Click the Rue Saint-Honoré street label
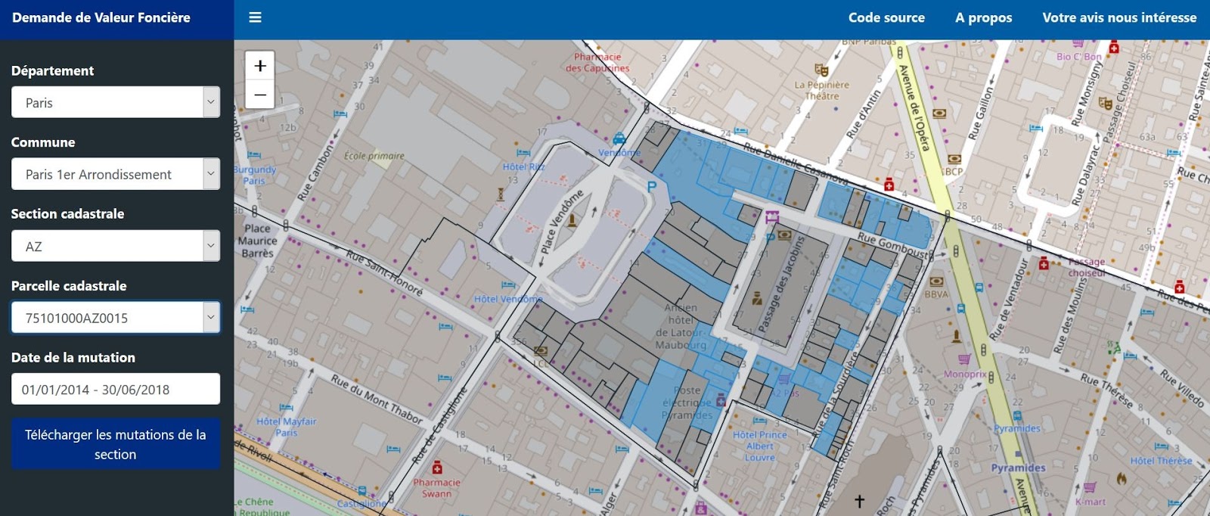1210x516 pixels. [x=384, y=273]
